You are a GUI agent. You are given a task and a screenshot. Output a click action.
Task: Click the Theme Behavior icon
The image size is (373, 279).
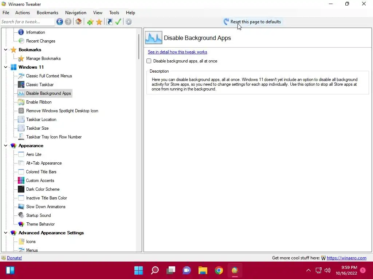21,224
